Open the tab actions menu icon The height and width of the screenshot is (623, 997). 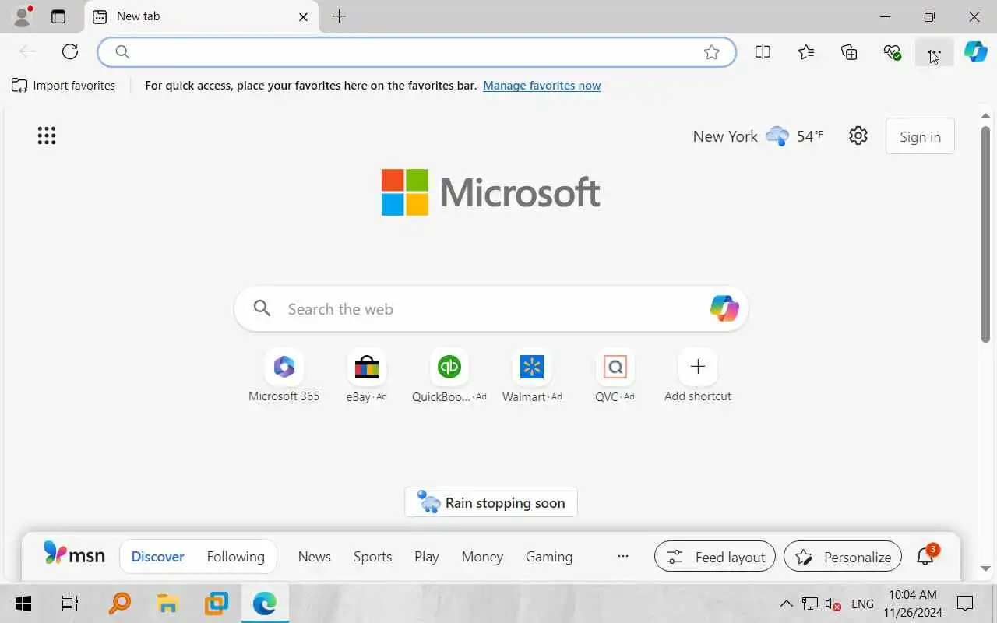click(58, 16)
